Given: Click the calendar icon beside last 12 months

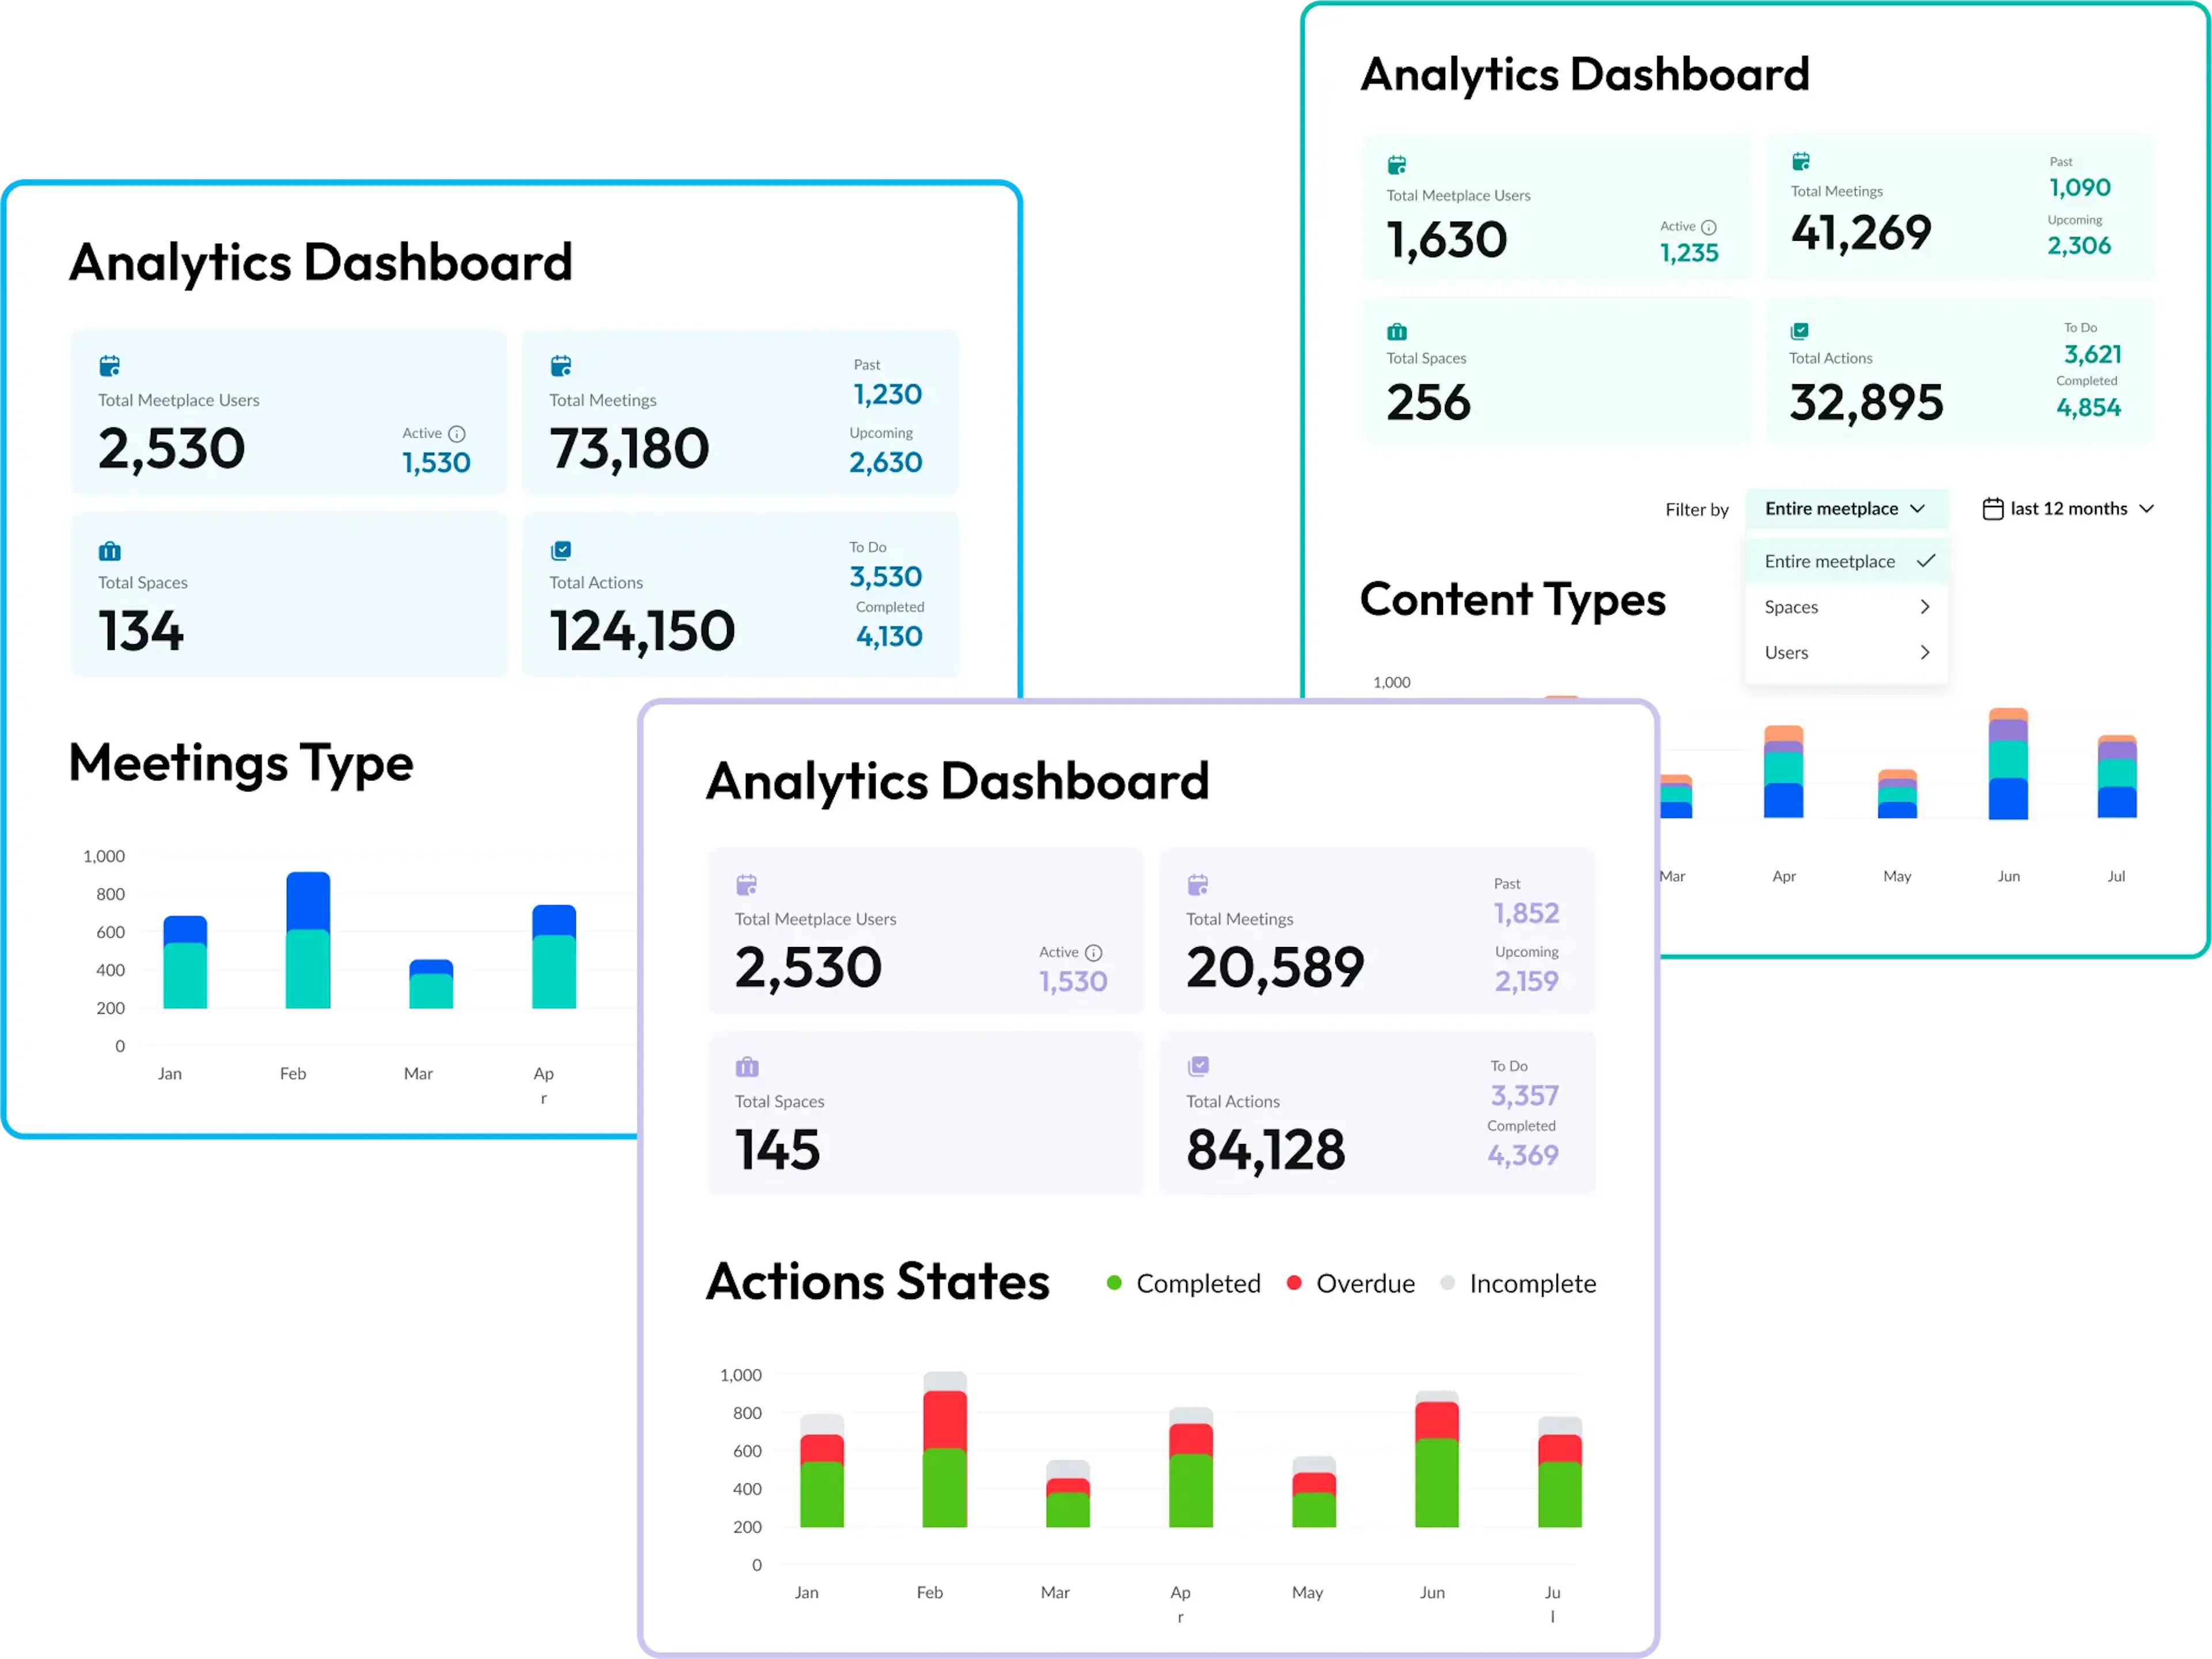Looking at the screenshot, I should point(1992,509).
